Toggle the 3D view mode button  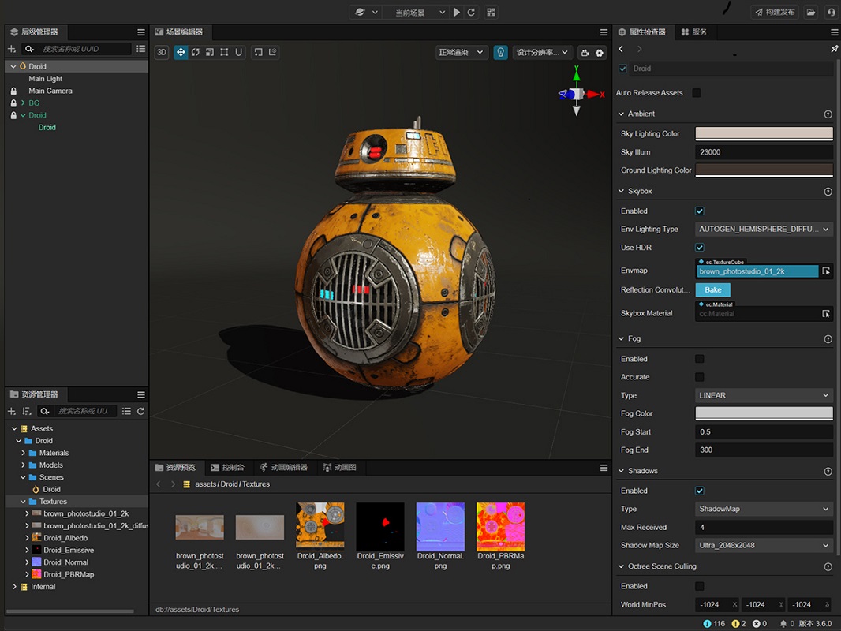162,52
